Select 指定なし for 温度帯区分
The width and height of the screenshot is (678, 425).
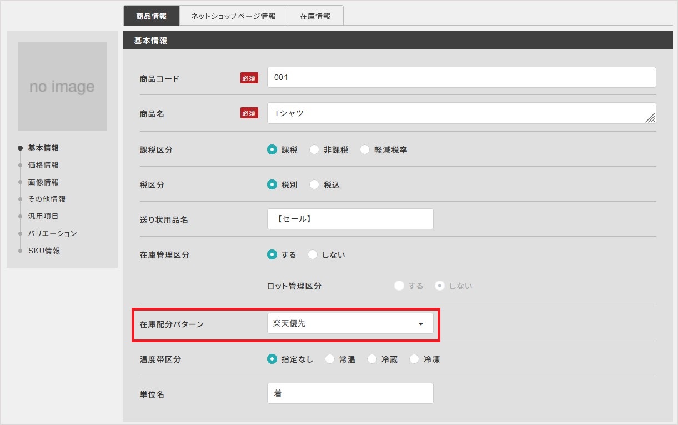[x=272, y=359]
